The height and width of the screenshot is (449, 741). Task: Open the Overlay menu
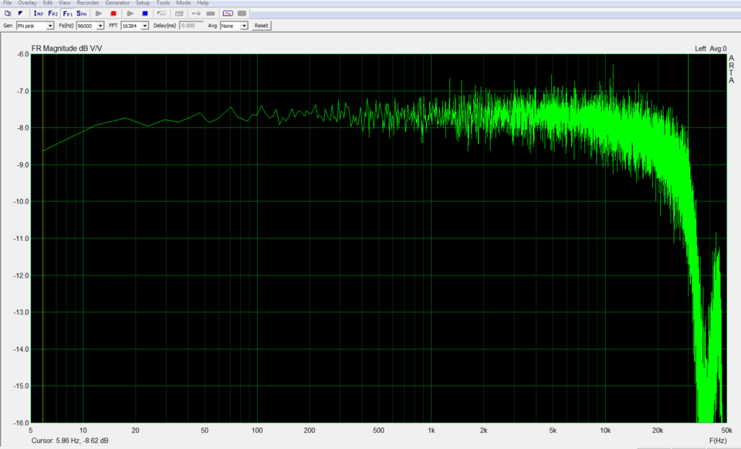28,3
